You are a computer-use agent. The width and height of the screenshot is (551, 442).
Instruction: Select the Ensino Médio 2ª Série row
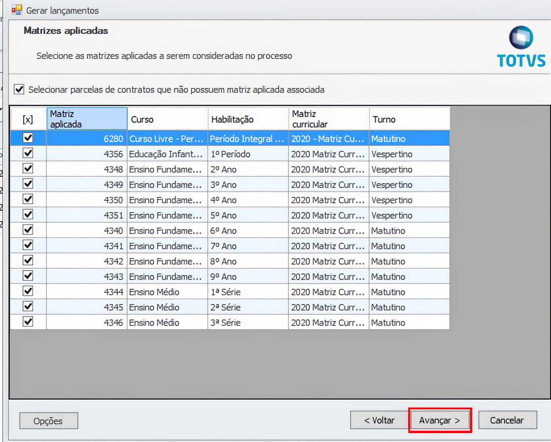165,307
